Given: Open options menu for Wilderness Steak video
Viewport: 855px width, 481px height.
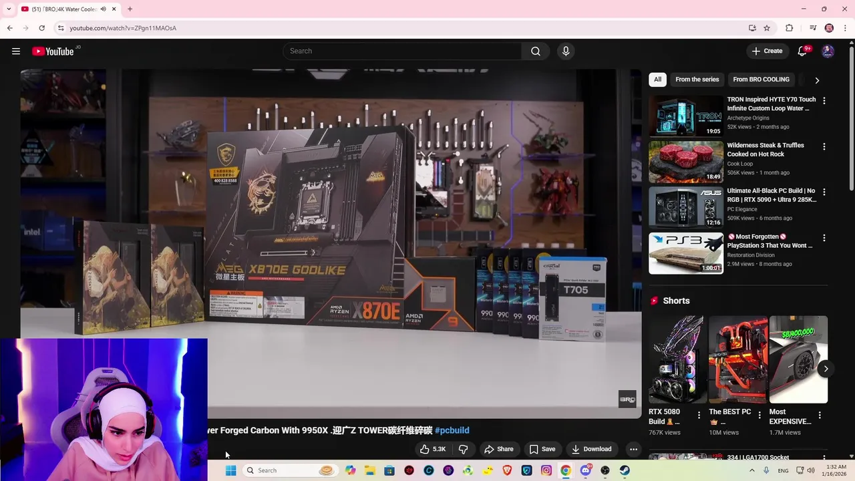Looking at the screenshot, I should tap(824, 146).
